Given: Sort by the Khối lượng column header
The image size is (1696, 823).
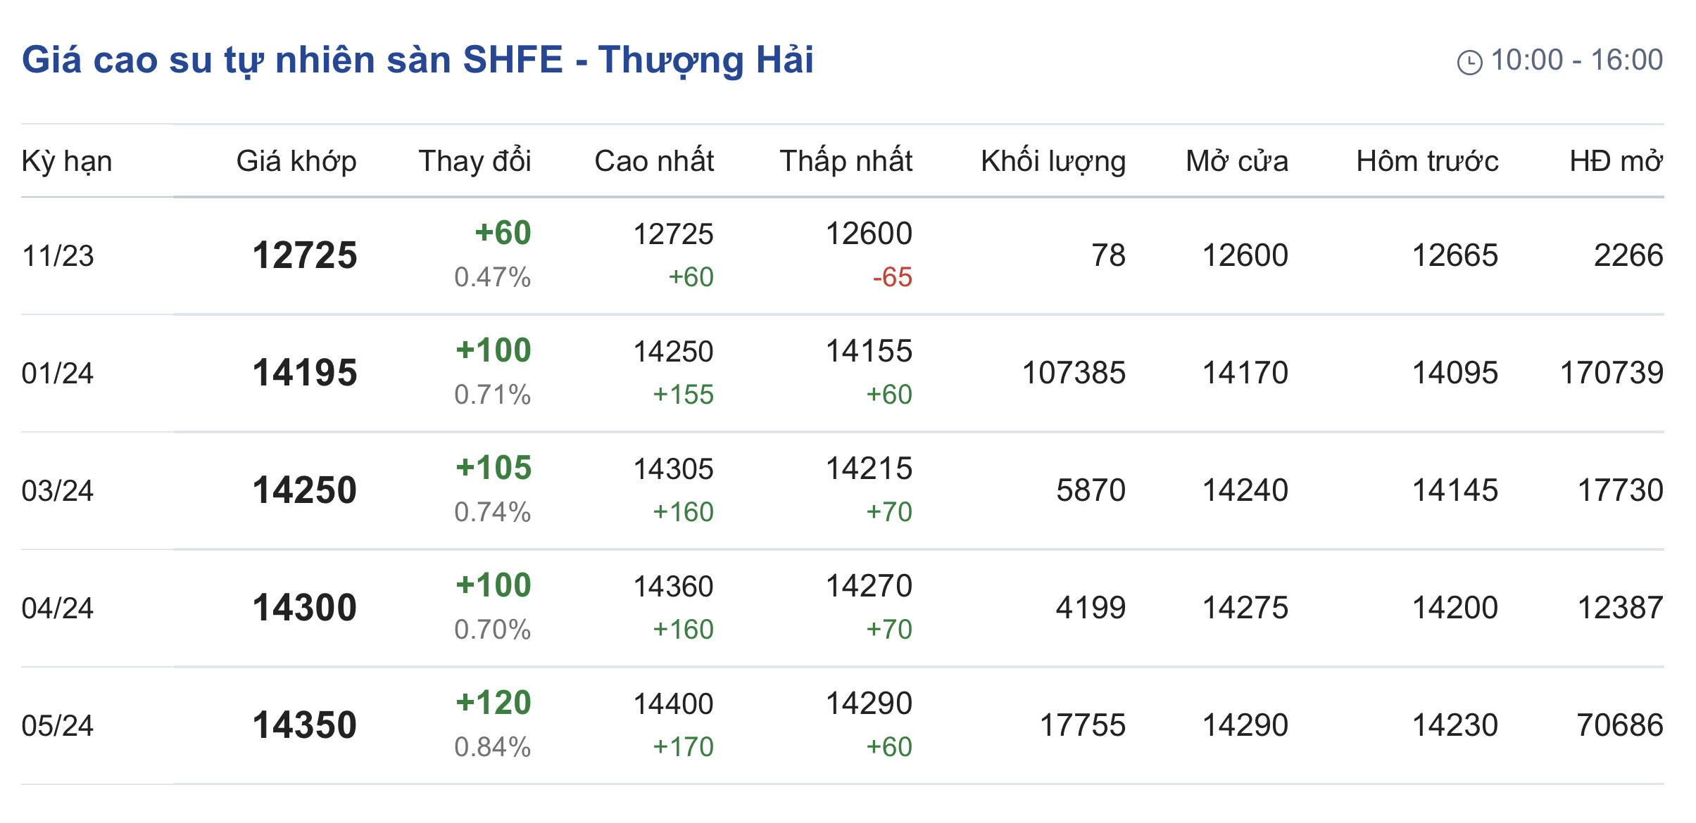Looking at the screenshot, I should coord(1053,161).
